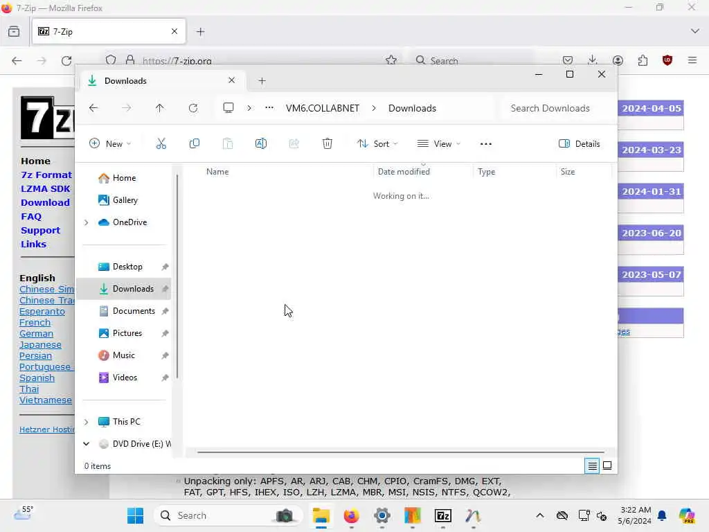Screen dimensions: 709x532
Task: Refresh the Downloads folder view
Action: pos(193,108)
